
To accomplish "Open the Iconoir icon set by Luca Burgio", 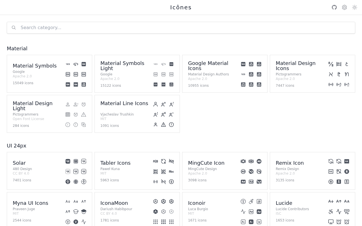I will 197,203.
